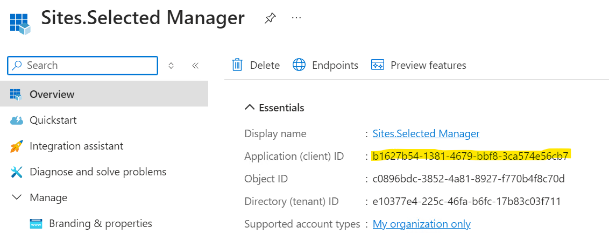This screenshot has width=609, height=234.
Task: Select Overview in the sidebar
Action: click(x=104, y=94)
